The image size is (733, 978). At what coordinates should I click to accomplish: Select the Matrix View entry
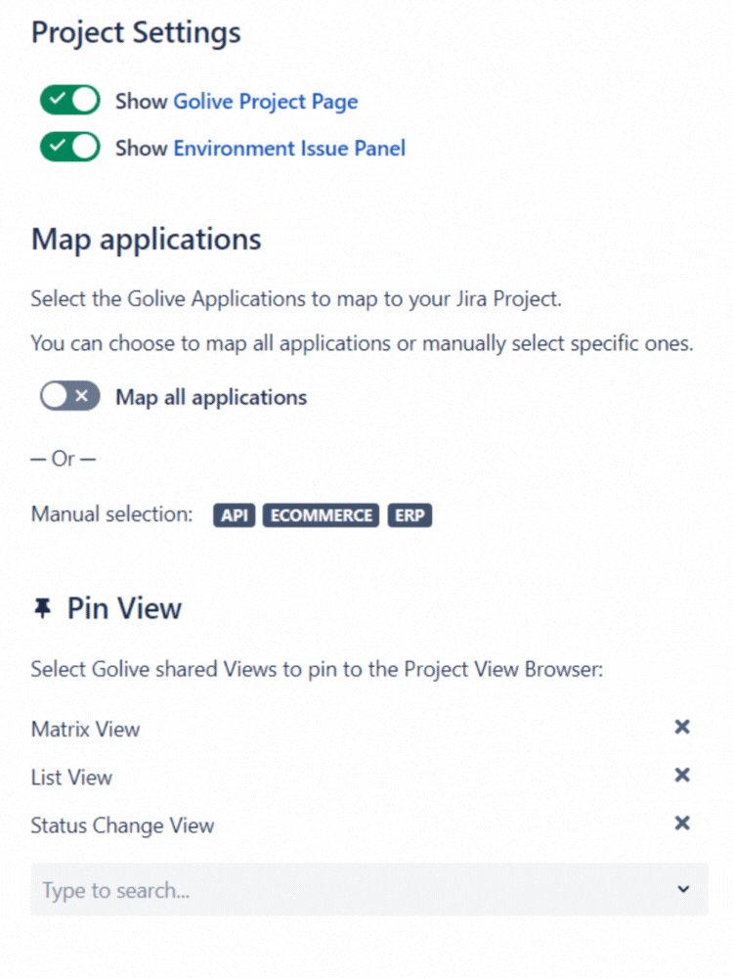[85, 729]
